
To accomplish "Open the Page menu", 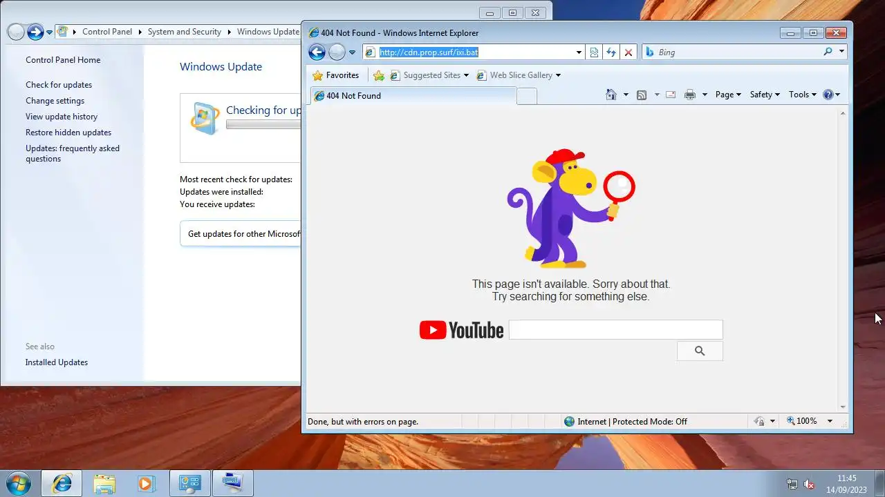I will point(728,95).
